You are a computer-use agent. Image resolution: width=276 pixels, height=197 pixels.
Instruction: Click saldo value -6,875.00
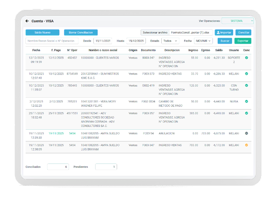tap(219, 133)
